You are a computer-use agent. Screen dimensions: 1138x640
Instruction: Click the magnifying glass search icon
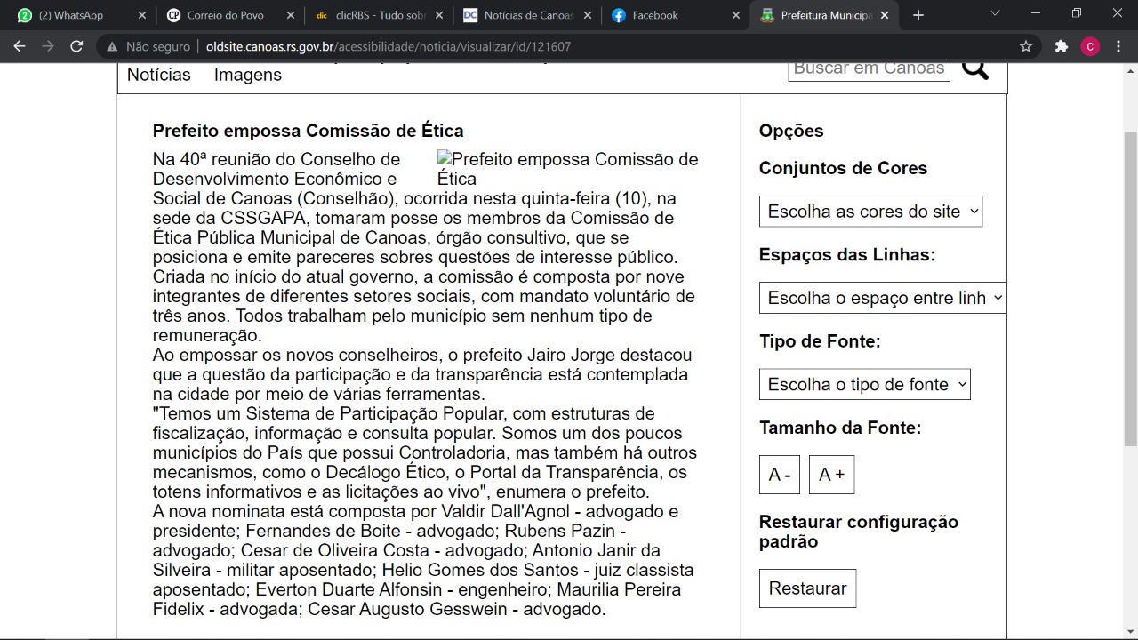click(975, 68)
